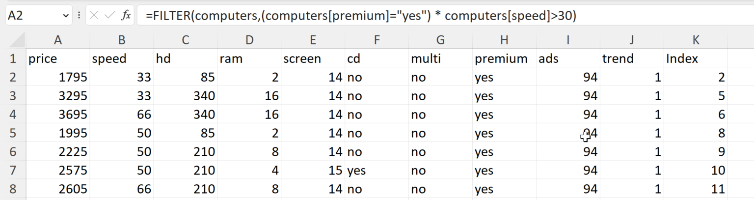Click the cell showing 3295 in price column
Screen dimensions: 754x200
tap(58, 96)
